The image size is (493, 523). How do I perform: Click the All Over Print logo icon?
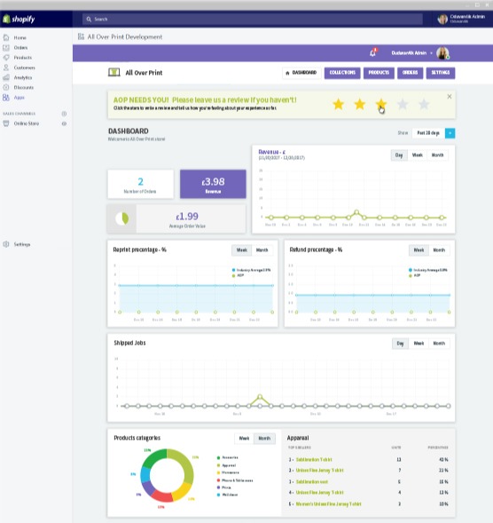pos(113,72)
